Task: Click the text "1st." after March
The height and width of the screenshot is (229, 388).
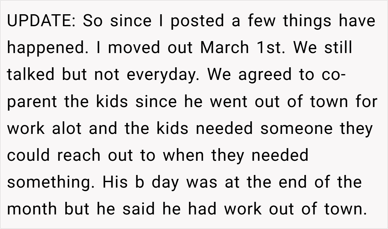Action: click(271, 48)
